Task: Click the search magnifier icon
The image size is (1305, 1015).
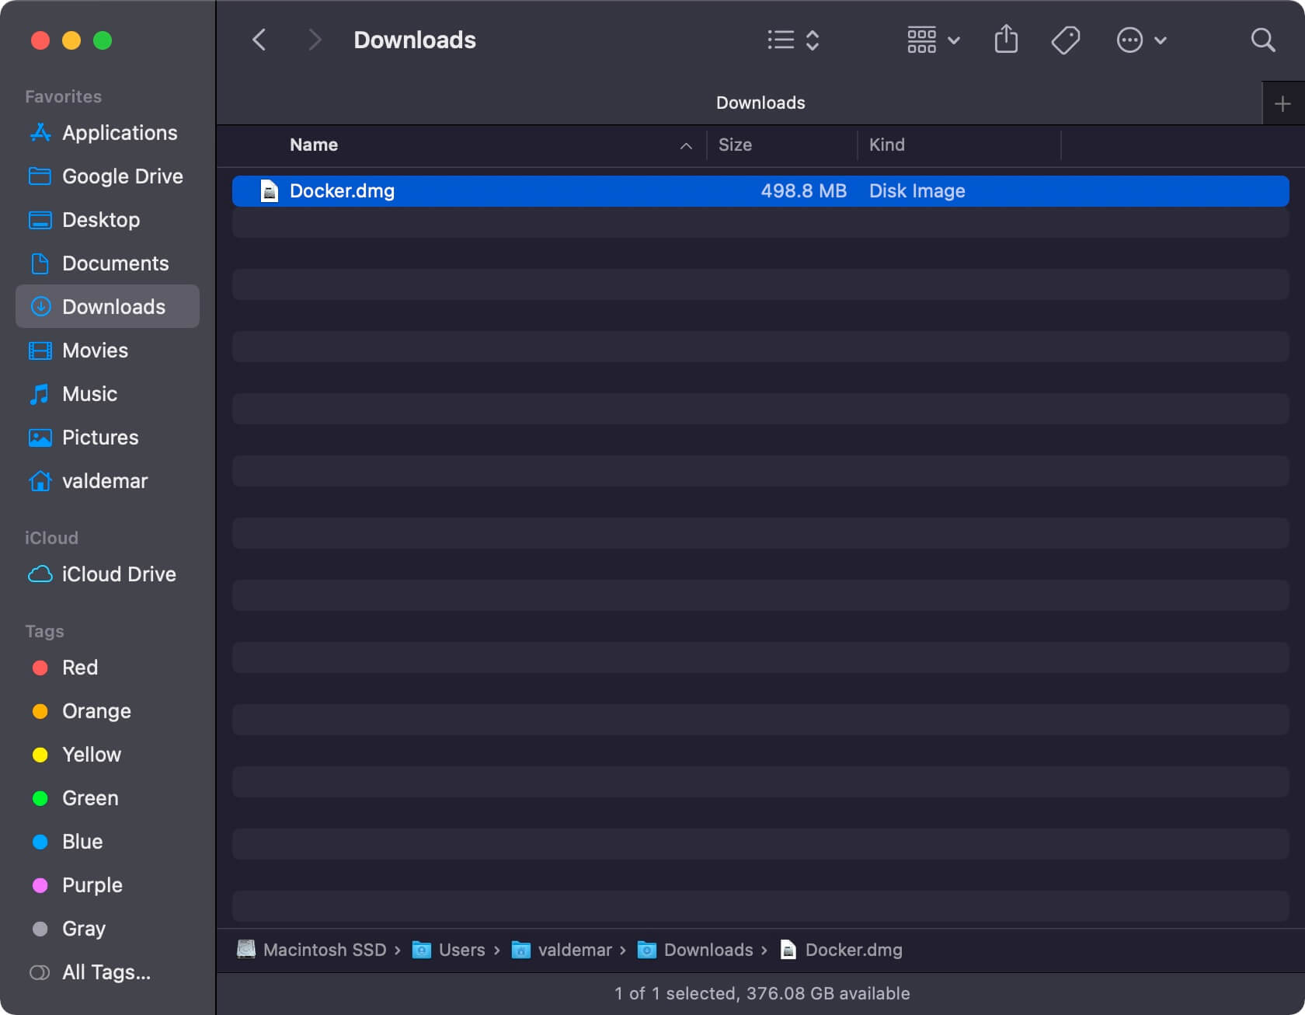Action: [1263, 40]
